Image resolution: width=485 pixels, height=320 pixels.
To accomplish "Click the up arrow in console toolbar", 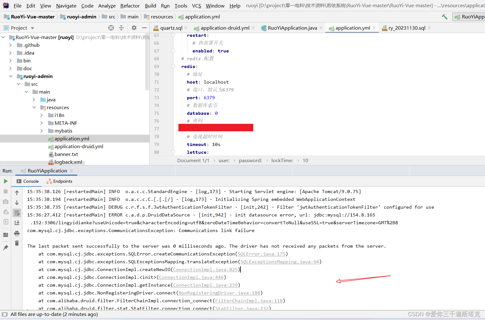I will pos(17,193).
